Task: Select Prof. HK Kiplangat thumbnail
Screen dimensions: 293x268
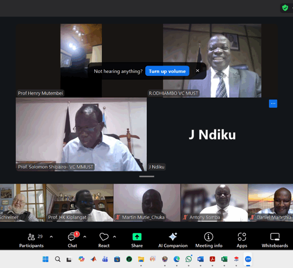Action: [80, 202]
